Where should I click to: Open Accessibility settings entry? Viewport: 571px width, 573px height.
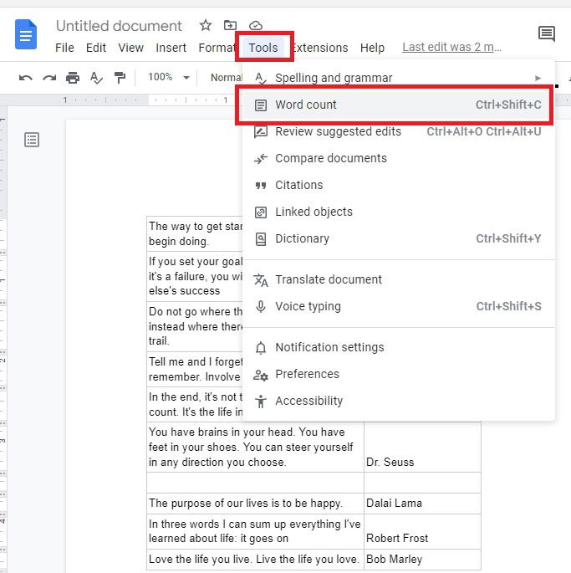399,401
